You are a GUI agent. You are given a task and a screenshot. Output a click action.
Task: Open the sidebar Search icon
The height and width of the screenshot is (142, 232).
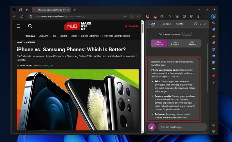[x=213, y=23]
